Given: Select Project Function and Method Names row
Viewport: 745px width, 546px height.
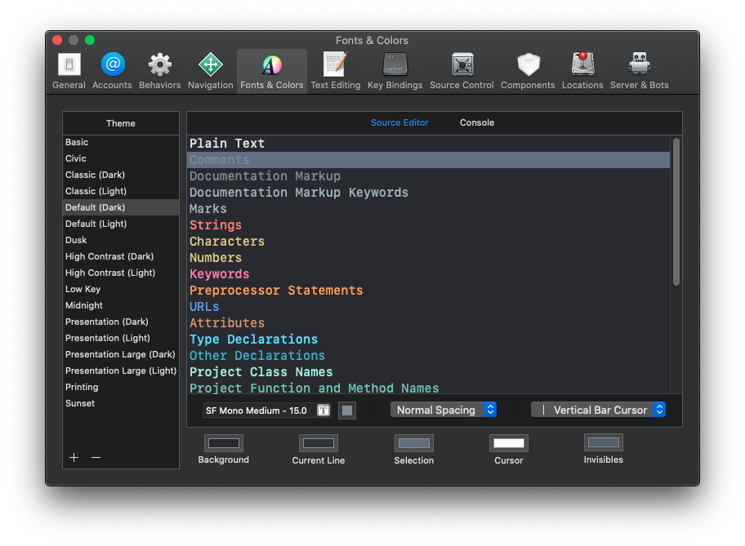Looking at the screenshot, I should point(429,388).
